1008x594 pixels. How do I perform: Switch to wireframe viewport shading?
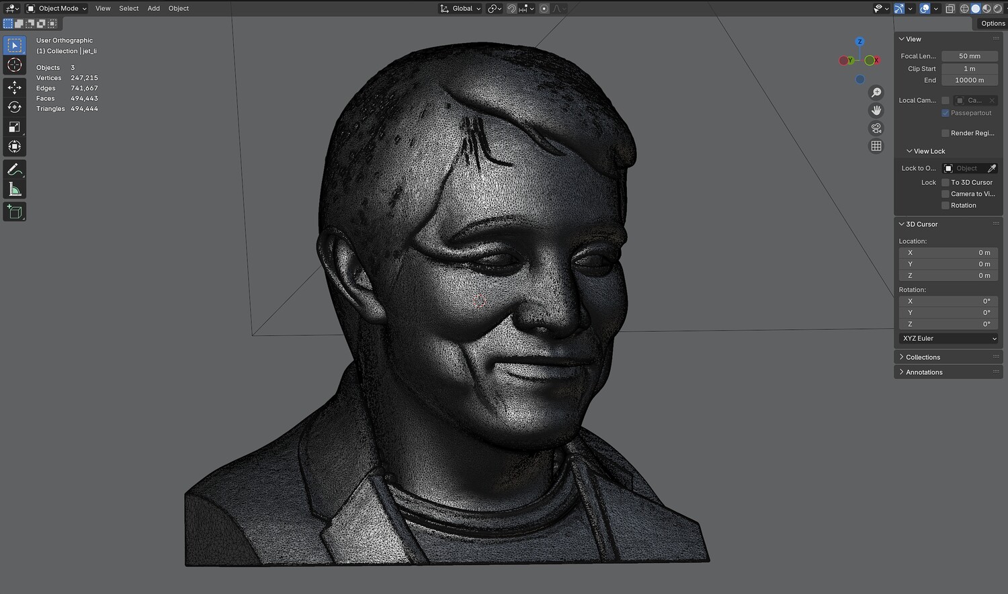[x=964, y=9]
